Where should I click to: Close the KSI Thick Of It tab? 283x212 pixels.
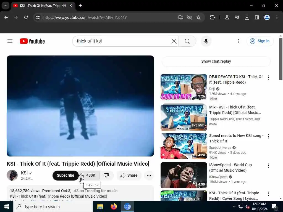71,6
